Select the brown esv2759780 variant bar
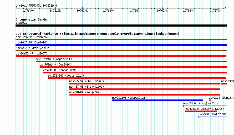Image resolution: width=234 pixels, height=135 pixels. pyautogui.click(x=121, y=39)
